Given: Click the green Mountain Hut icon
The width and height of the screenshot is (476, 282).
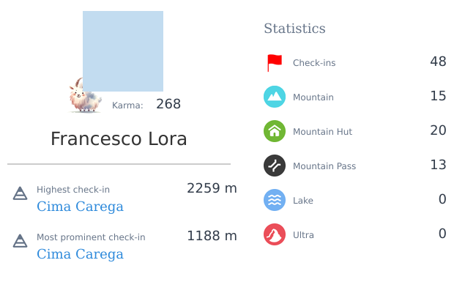Looking at the screenshot, I should [x=275, y=131].
